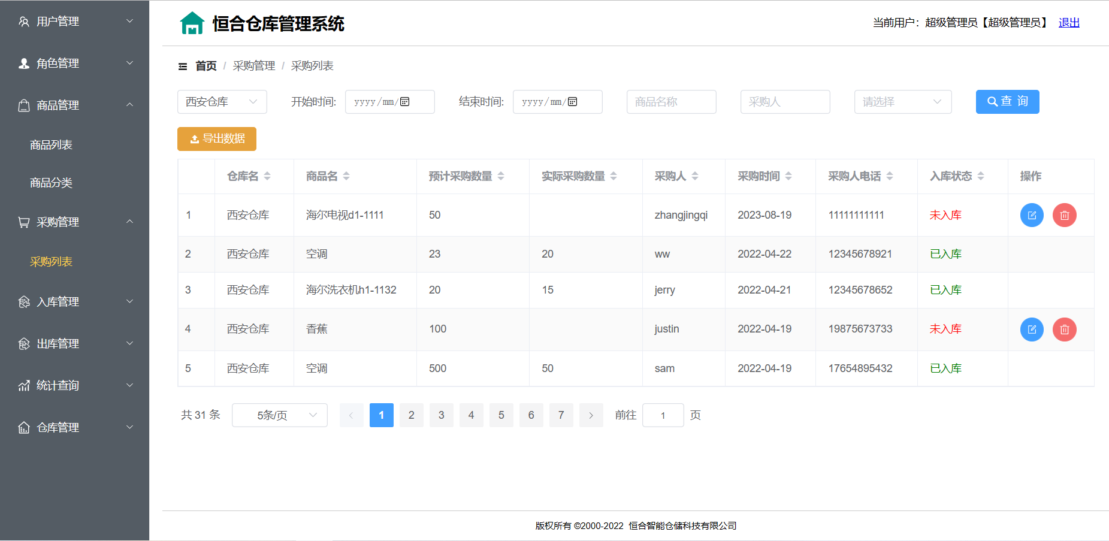Sort table by 采购人 column
The height and width of the screenshot is (541, 1109).
pyautogui.click(x=695, y=176)
